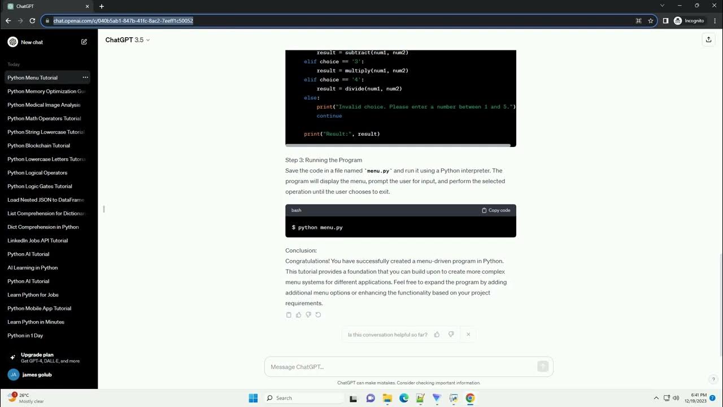Open Python Lowercase Letters Tutorial chat
The width and height of the screenshot is (723, 407).
pos(47,159)
